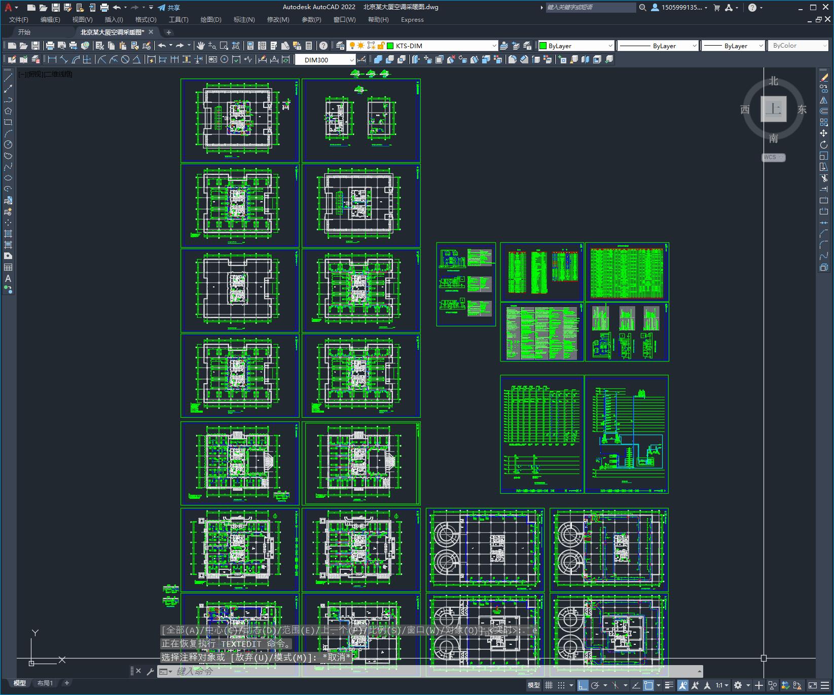Viewport: 834px width, 695px height.
Task: Select the Polygon draw tool
Action: (x=8, y=111)
